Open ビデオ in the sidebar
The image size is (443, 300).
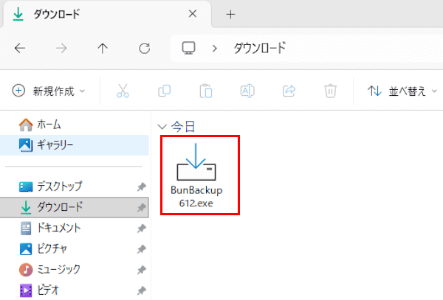(75, 290)
